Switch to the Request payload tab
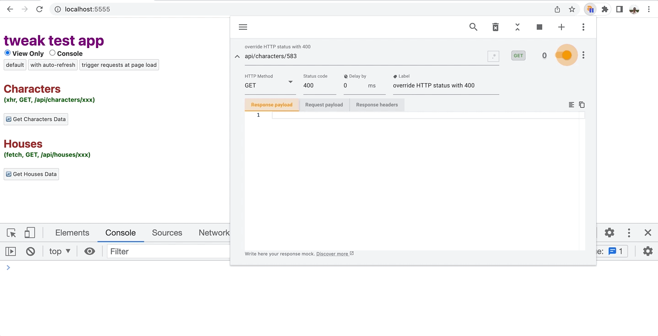The height and width of the screenshot is (336, 658). coord(324,105)
